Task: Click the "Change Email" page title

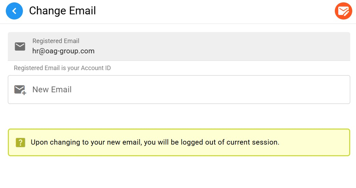Action: (63, 11)
